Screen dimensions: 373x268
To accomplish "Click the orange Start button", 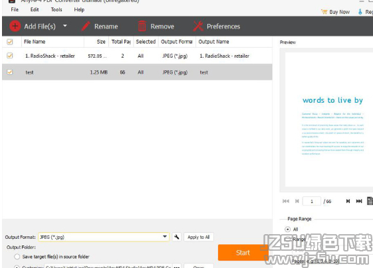I will (243, 253).
